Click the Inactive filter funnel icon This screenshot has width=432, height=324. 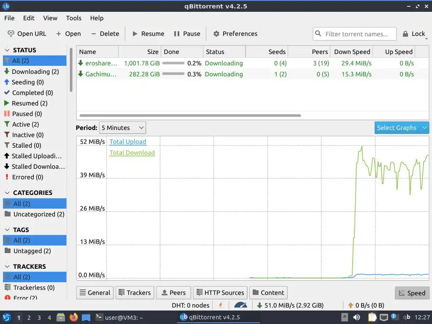click(x=7, y=135)
